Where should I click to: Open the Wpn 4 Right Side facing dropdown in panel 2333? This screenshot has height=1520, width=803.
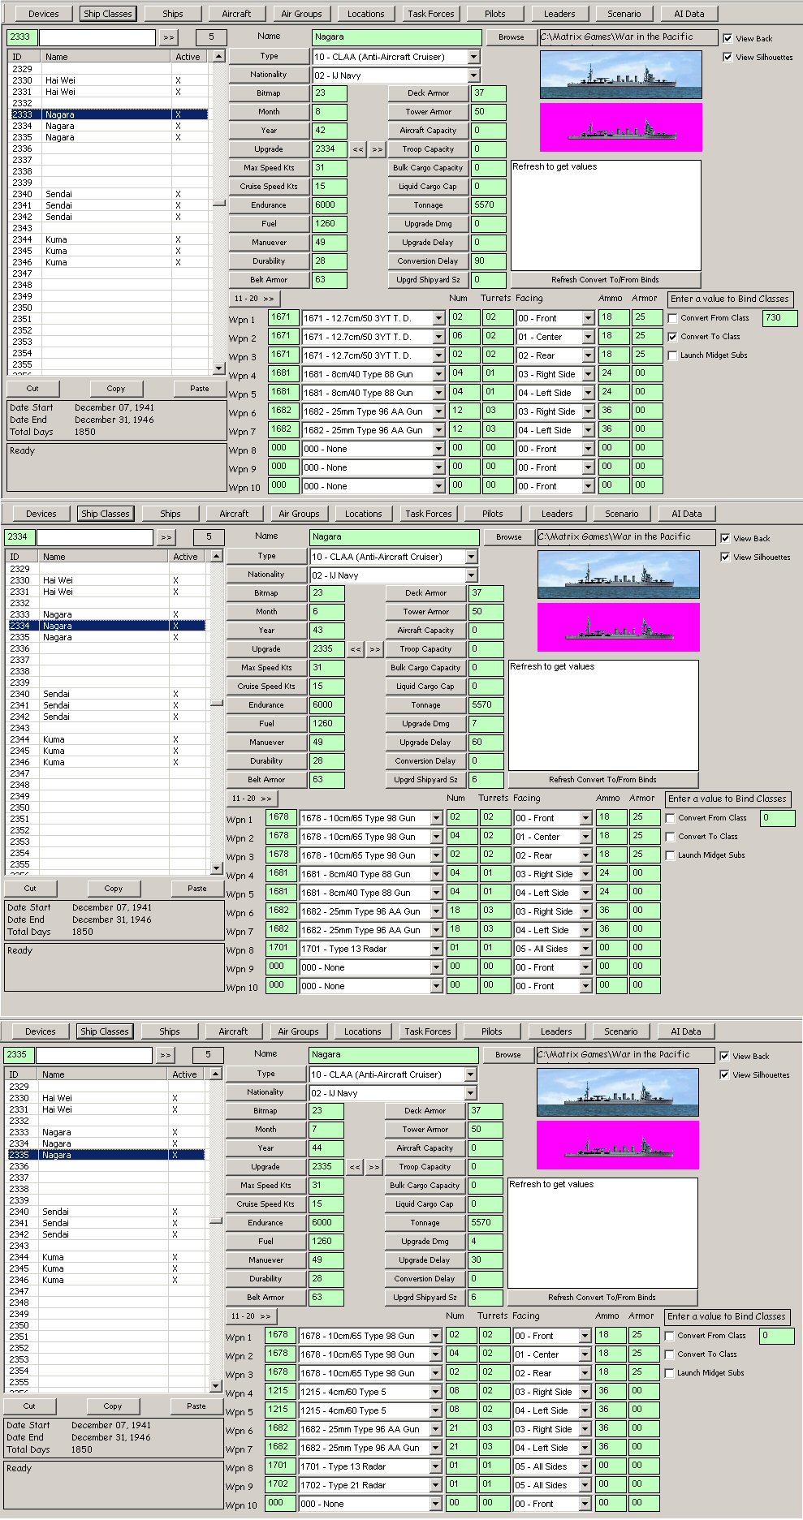[589, 374]
